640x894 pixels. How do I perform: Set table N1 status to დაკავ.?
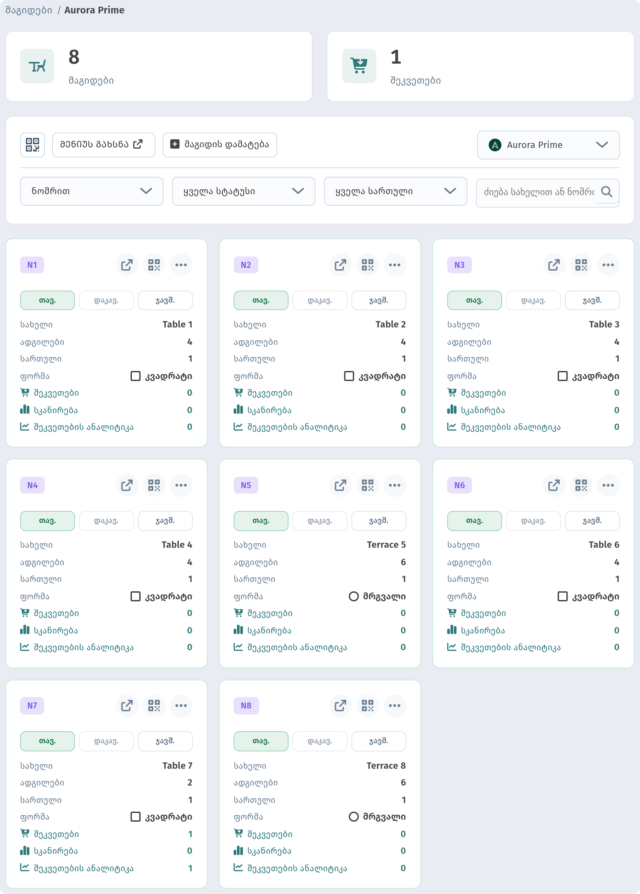[106, 300]
